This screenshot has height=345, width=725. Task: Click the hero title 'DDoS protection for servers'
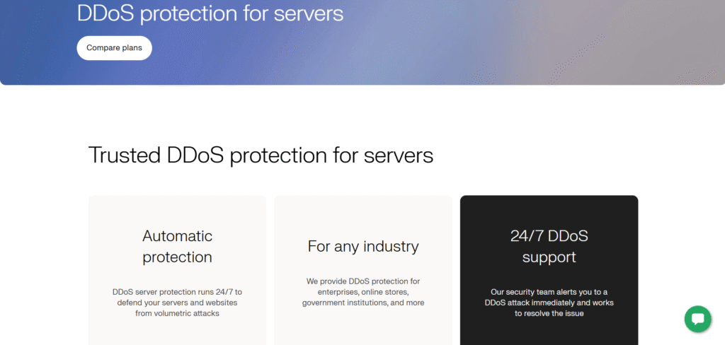(x=210, y=13)
